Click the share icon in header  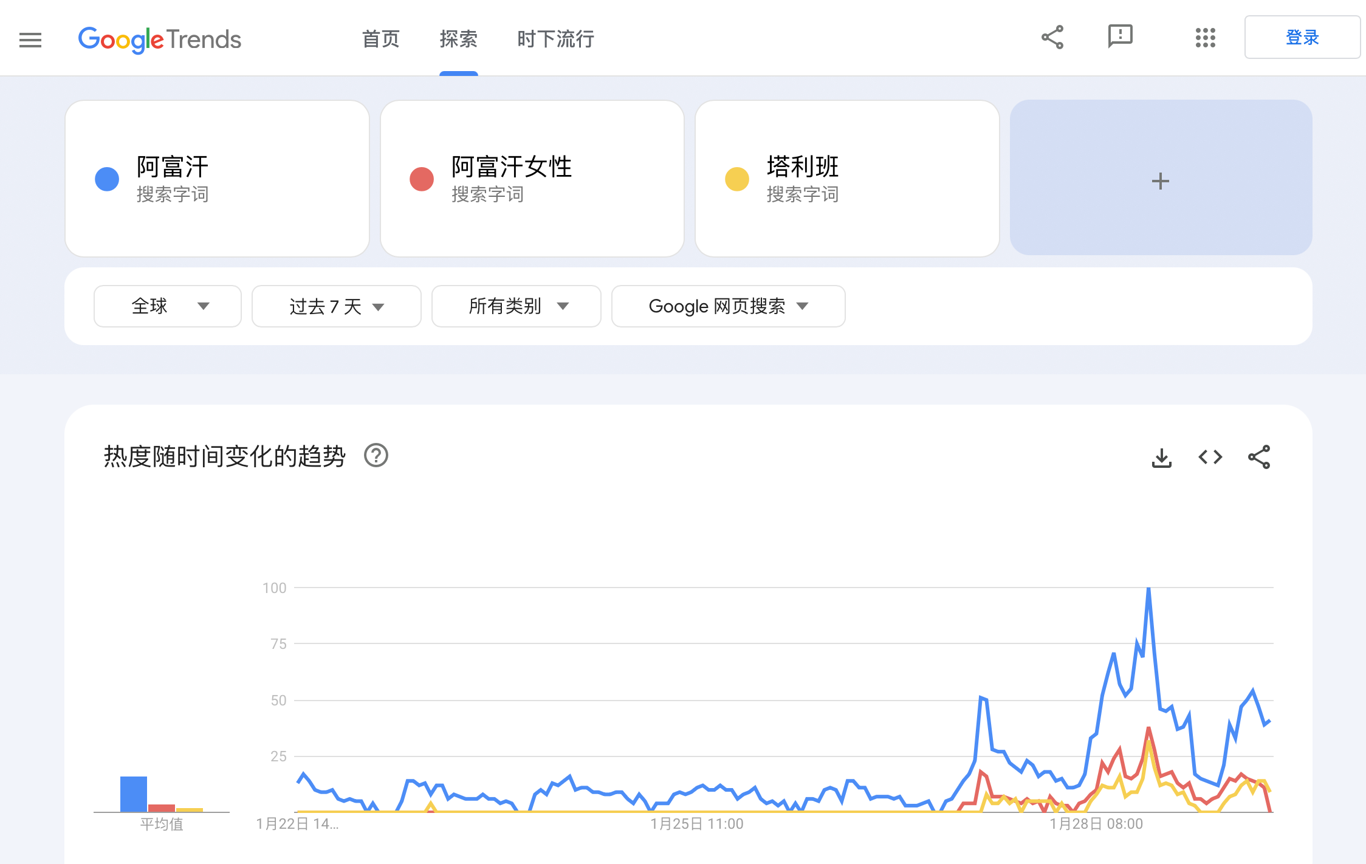pyautogui.click(x=1052, y=38)
